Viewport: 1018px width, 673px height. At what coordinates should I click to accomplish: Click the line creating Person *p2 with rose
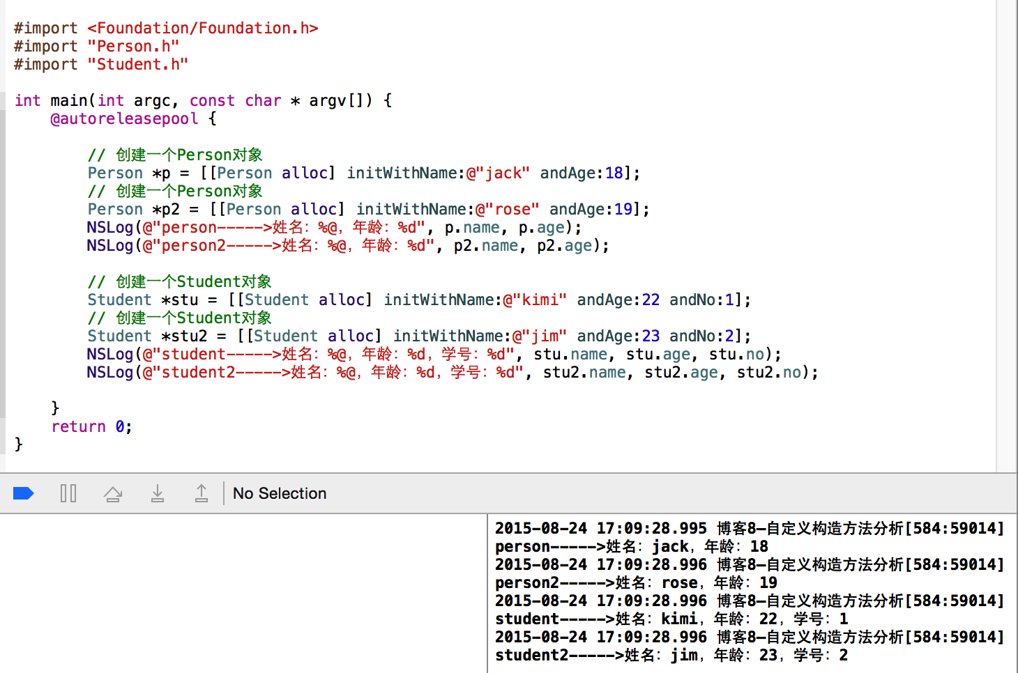(x=368, y=209)
